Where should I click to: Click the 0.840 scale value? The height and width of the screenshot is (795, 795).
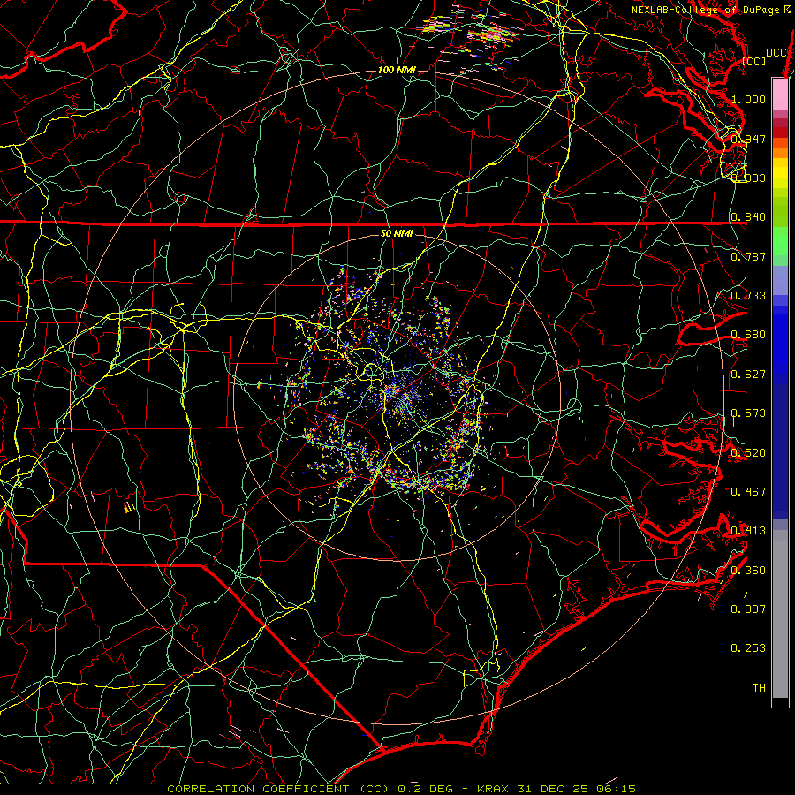click(x=749, y=217)
